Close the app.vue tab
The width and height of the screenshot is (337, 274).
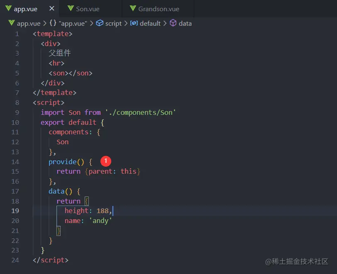(52, 9)
